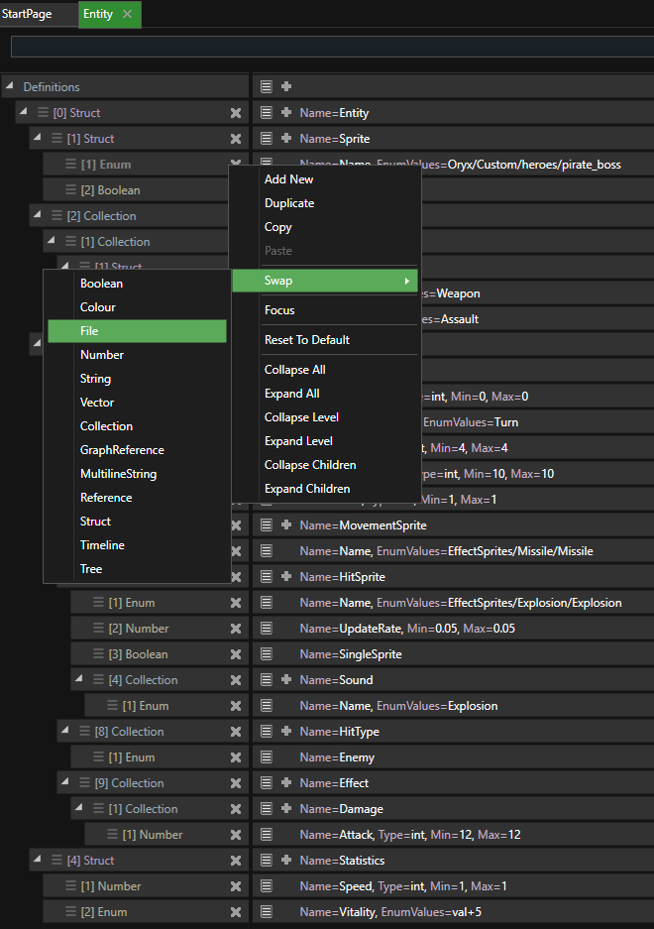
Task: Click the search field at the top
Action: [x=332, y=47]
